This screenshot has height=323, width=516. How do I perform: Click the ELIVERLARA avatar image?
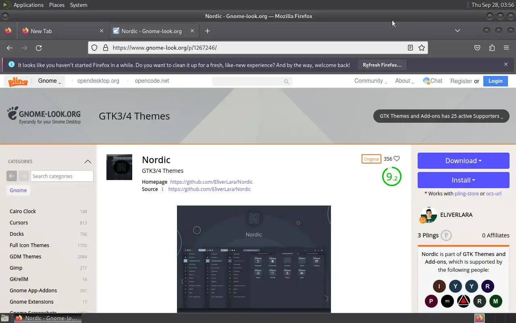click(429, 215)
